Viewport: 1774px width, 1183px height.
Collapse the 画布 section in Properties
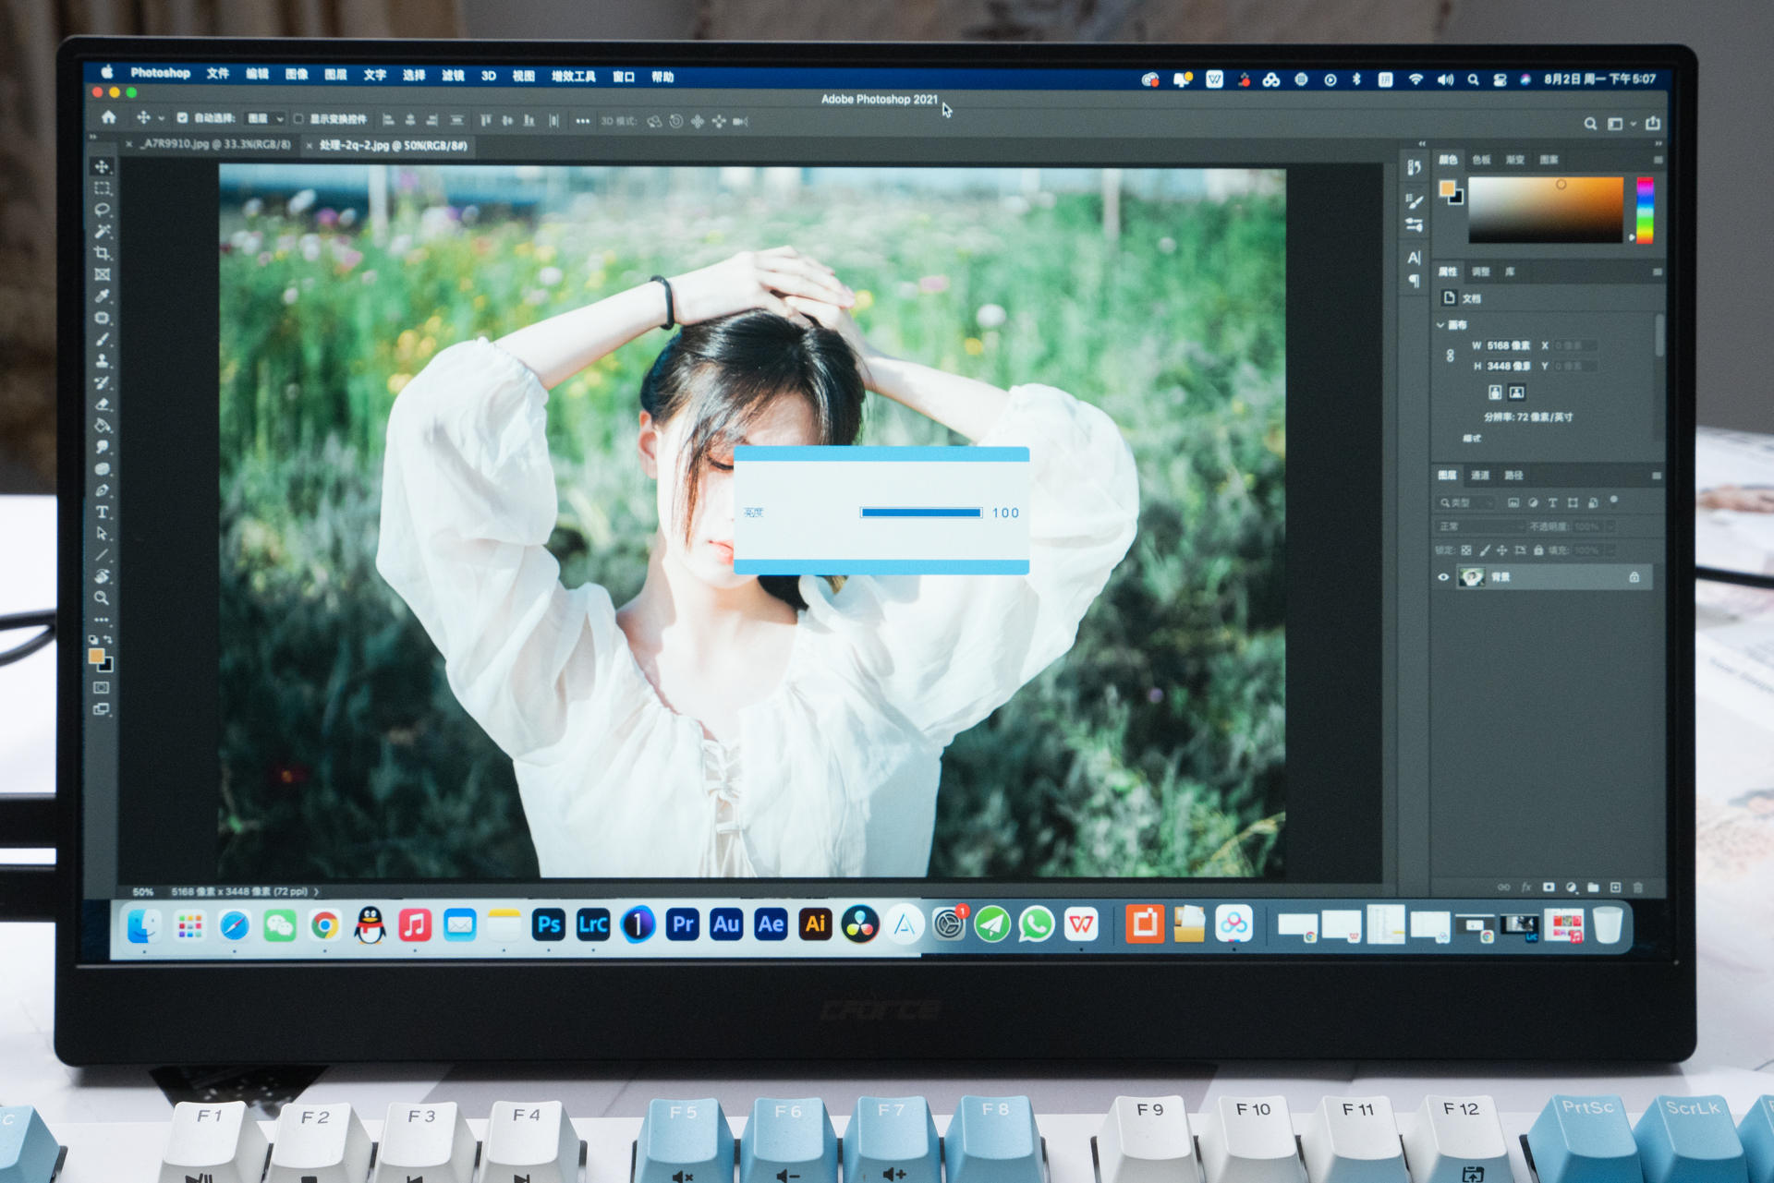[1441, 325]
